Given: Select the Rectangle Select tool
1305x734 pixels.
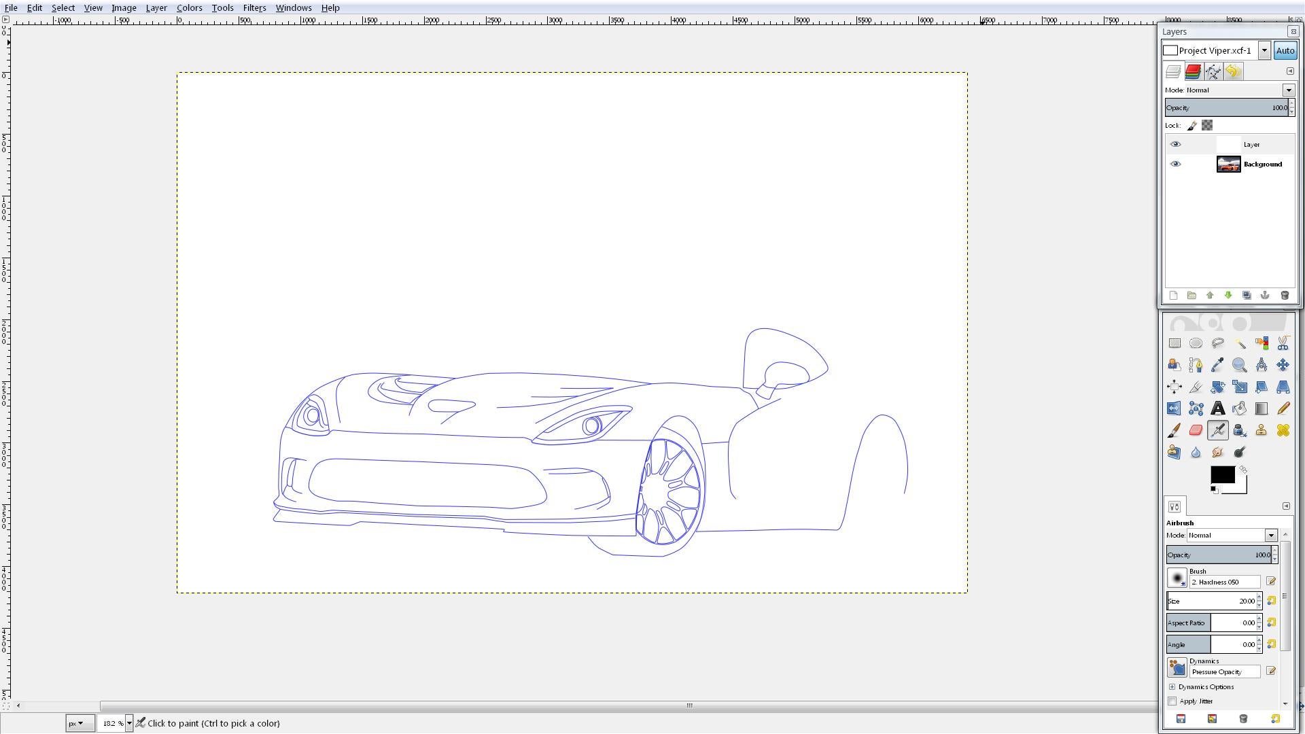Looking at the screenshot, I should [1174, 343].
